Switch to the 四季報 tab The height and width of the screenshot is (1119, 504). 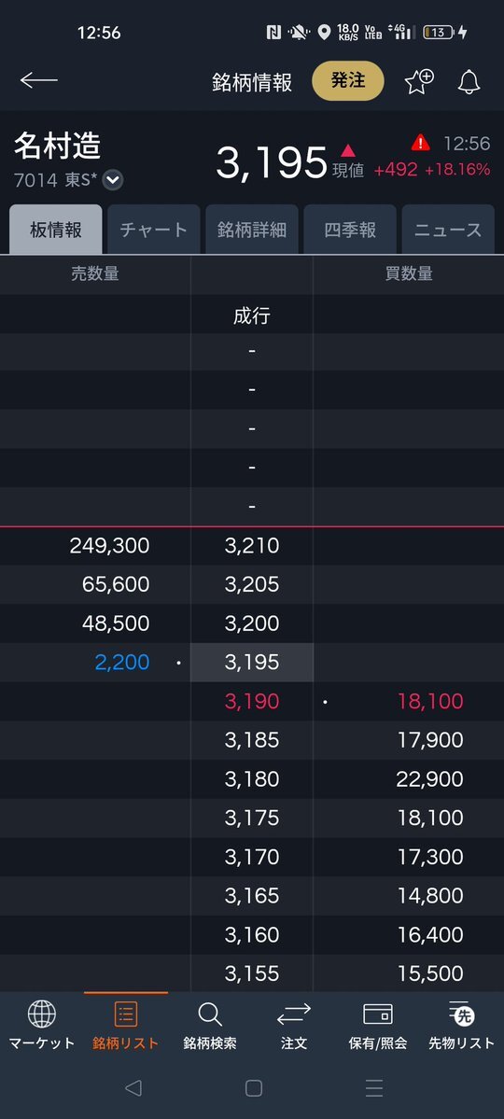point(350,230)
